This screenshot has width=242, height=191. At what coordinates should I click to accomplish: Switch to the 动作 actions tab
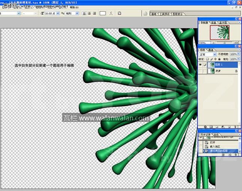[216, 134]
